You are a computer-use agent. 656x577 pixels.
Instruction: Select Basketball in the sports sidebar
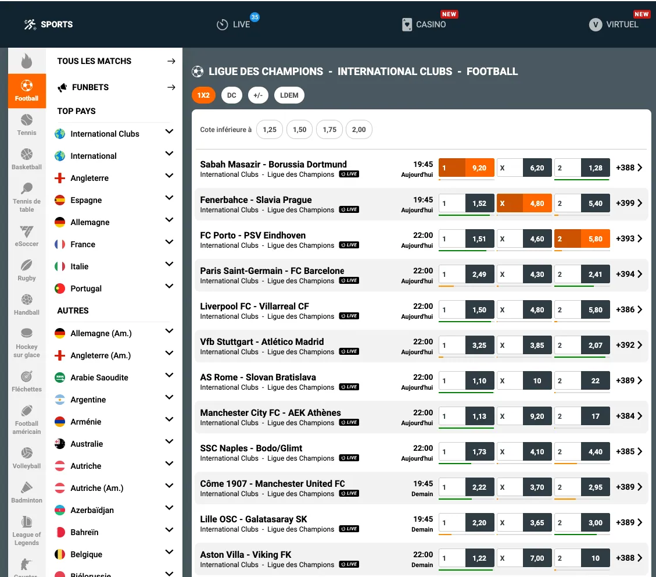(x=27, y=159)
